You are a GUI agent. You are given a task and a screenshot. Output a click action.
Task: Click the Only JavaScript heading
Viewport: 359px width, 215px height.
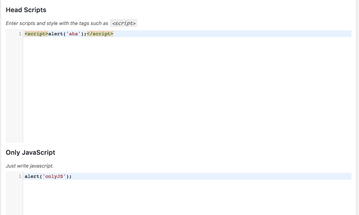pos(30,152)
